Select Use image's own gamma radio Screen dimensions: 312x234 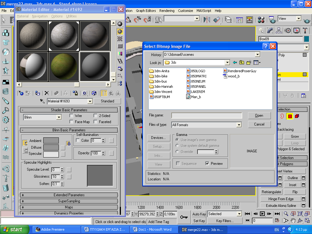[177, 140]
